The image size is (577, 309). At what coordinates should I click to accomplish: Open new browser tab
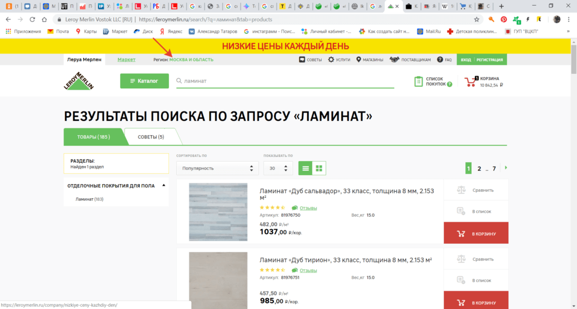coord(501,6)
